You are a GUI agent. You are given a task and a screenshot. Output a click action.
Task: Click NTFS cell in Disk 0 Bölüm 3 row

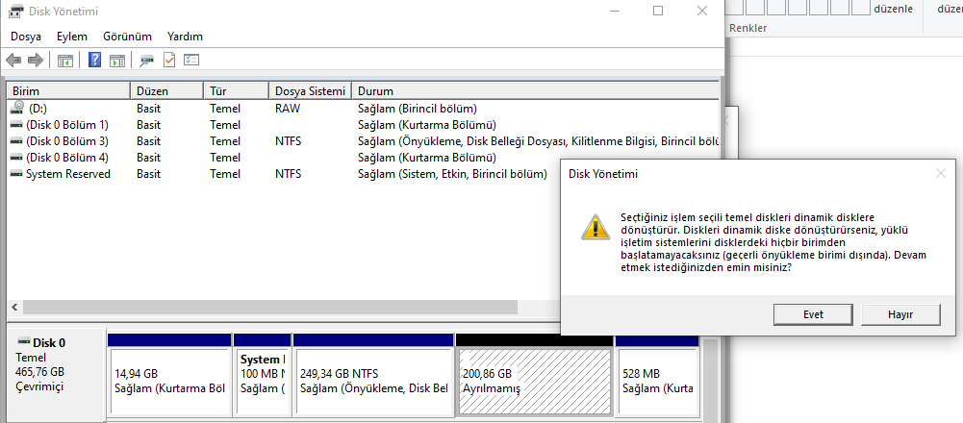(288, 141)
